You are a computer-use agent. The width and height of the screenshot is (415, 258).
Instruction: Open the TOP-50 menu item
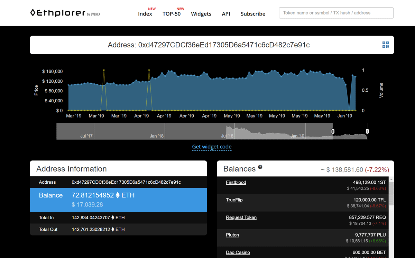[172, 14]
